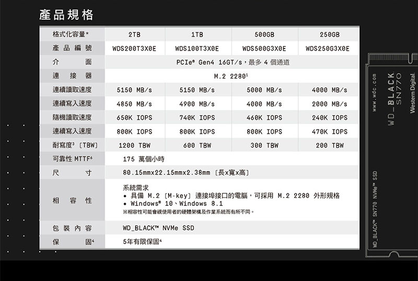Click the 80.15mmx22.15mmx2.38mm dimensions text
The image size is (418, 281).
tap(186, 173)
